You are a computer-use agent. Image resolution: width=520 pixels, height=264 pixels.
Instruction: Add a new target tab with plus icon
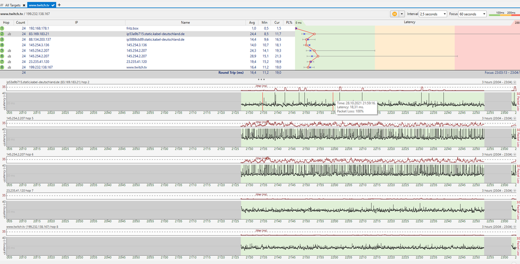59,5
